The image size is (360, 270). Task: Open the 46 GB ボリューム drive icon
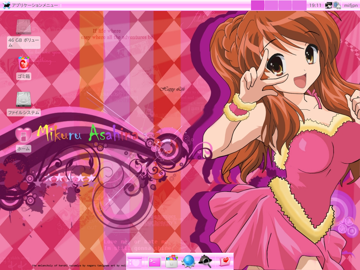(24, 27)
